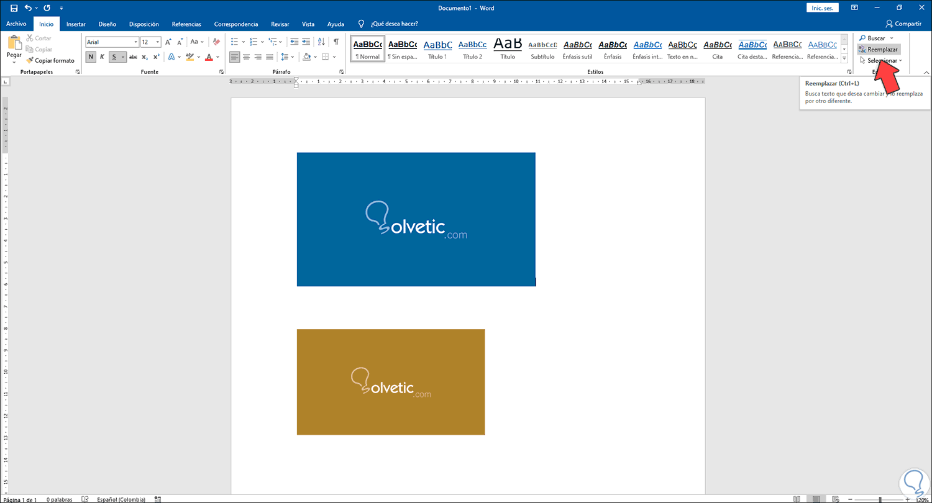932x503 pixels.
Task: Click the strikethrough abc icon
Action: tap(133, 57)
